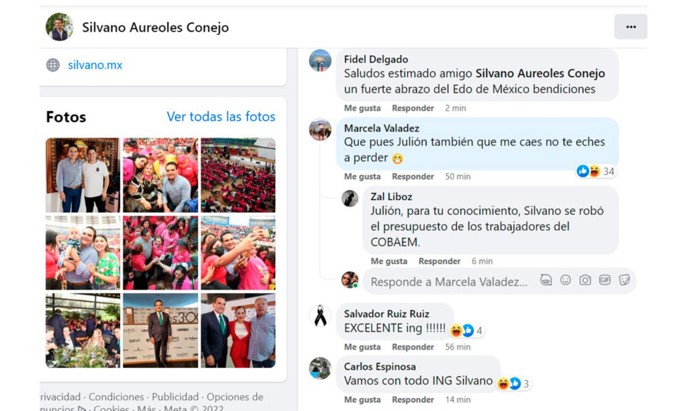Click the globe icon beside silvano.mx
This screenshot has height=411, width=687.
[x=53, y=65]
